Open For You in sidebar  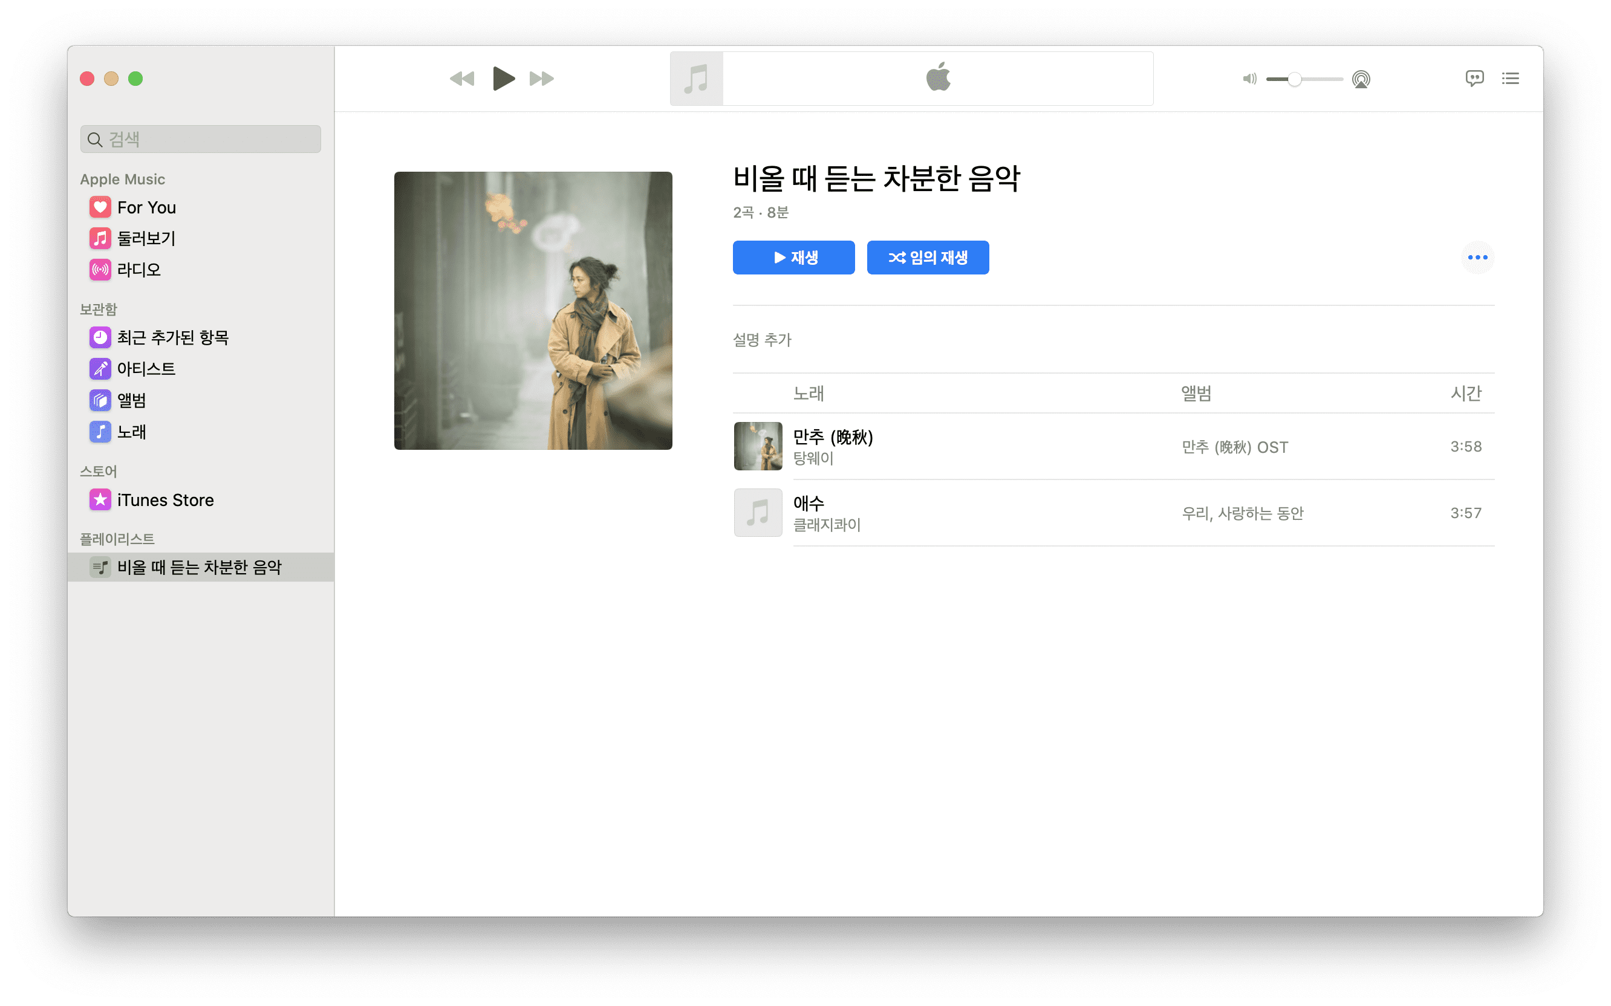(x=146, y=207)
